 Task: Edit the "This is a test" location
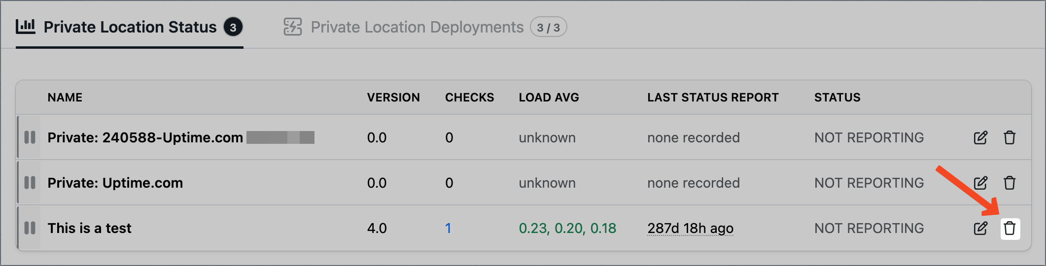point(980,229)
